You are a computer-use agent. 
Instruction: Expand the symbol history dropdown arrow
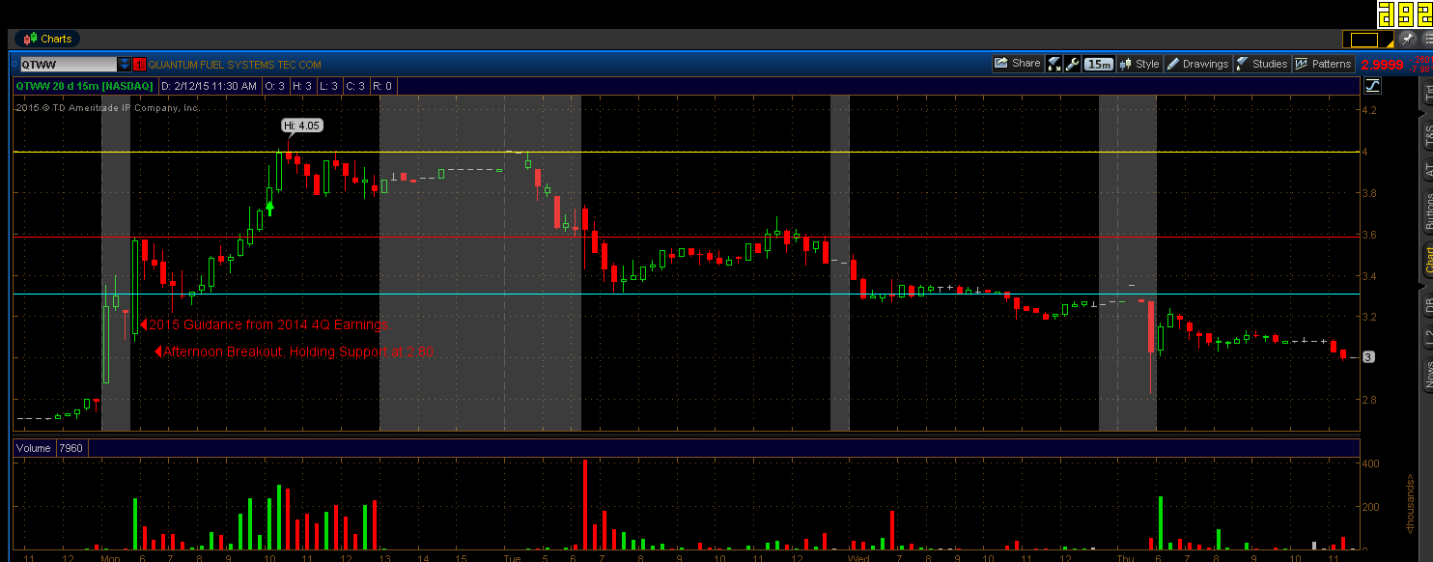124,65
